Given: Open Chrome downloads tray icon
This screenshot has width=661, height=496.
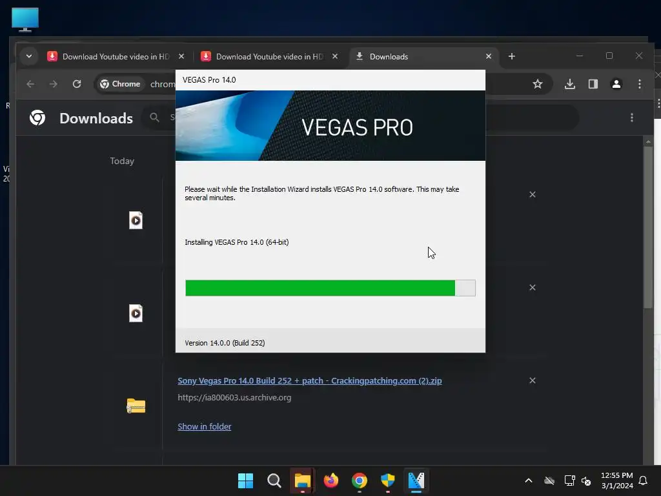Looking at the screenshot, I should click(x=569, y=84).
